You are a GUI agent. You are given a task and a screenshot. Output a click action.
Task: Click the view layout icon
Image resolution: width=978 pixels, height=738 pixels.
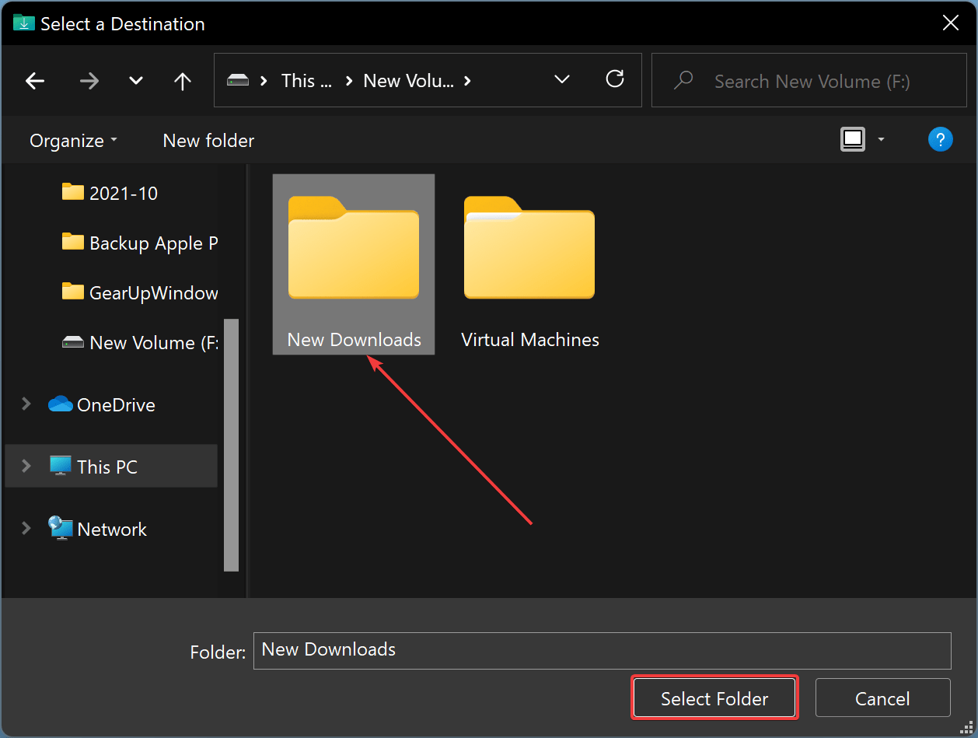(852, 138)
